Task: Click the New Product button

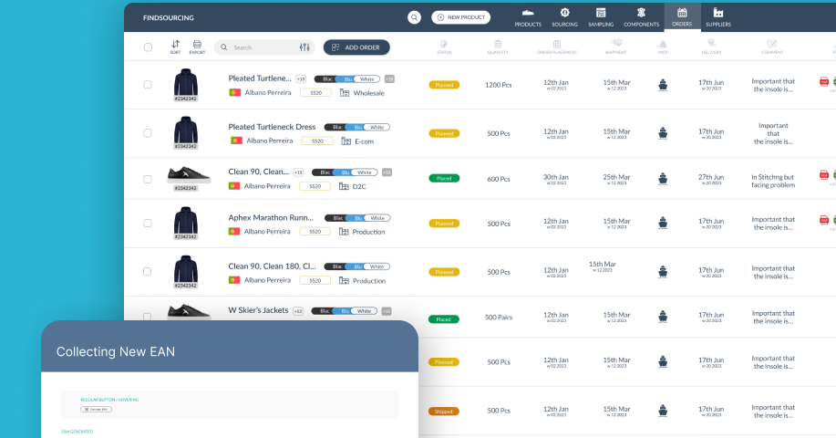Action: pyautogui.click(x=460, y=17)
